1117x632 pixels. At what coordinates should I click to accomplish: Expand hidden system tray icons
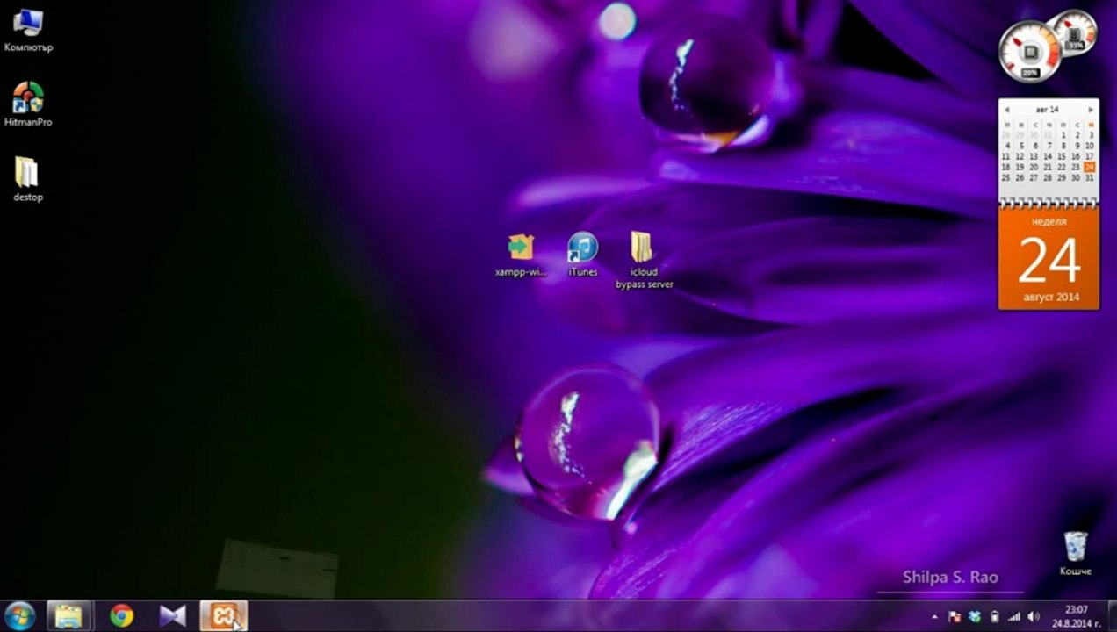pyautogui.click(x=934, y=617)
